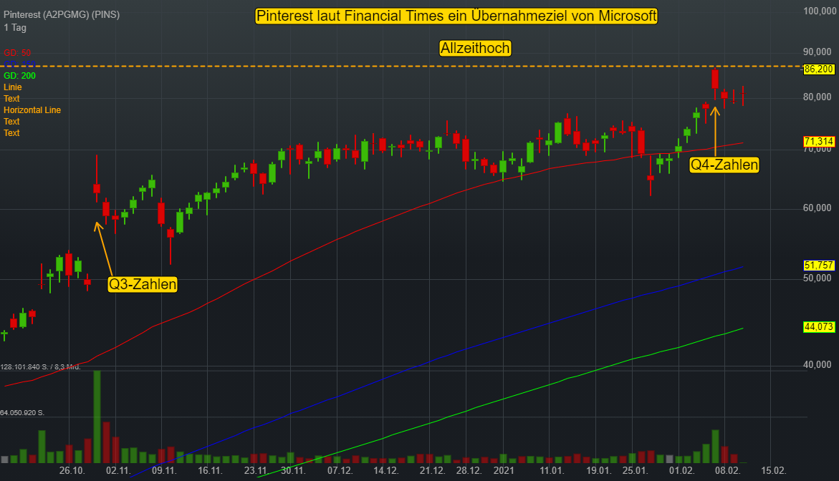Click the 51,757 moving average price tag
Viewport: 839px width, 481px height.
819,266
